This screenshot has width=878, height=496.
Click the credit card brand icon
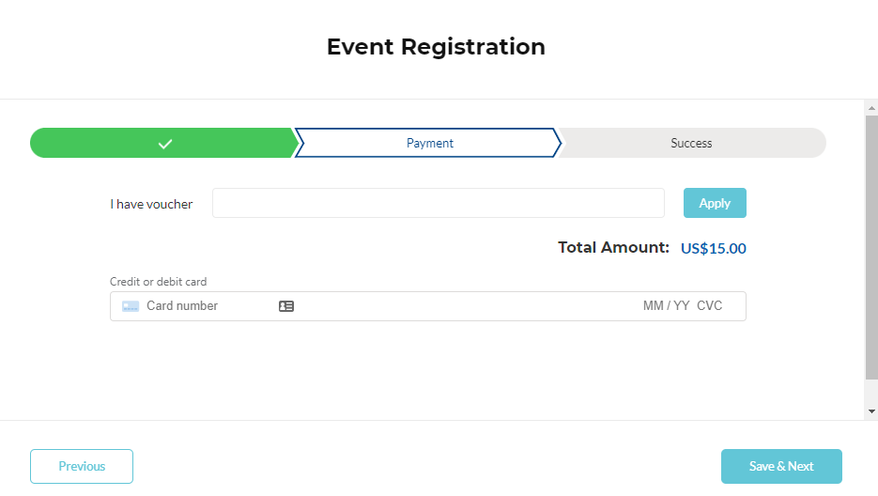(x=131, y=306)
